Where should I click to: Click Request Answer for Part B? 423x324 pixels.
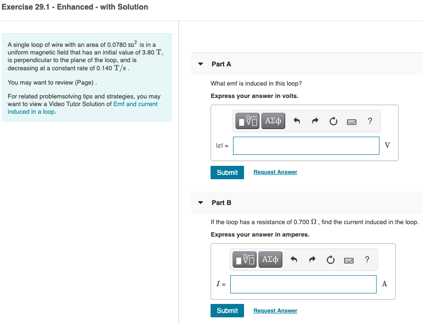275,310
